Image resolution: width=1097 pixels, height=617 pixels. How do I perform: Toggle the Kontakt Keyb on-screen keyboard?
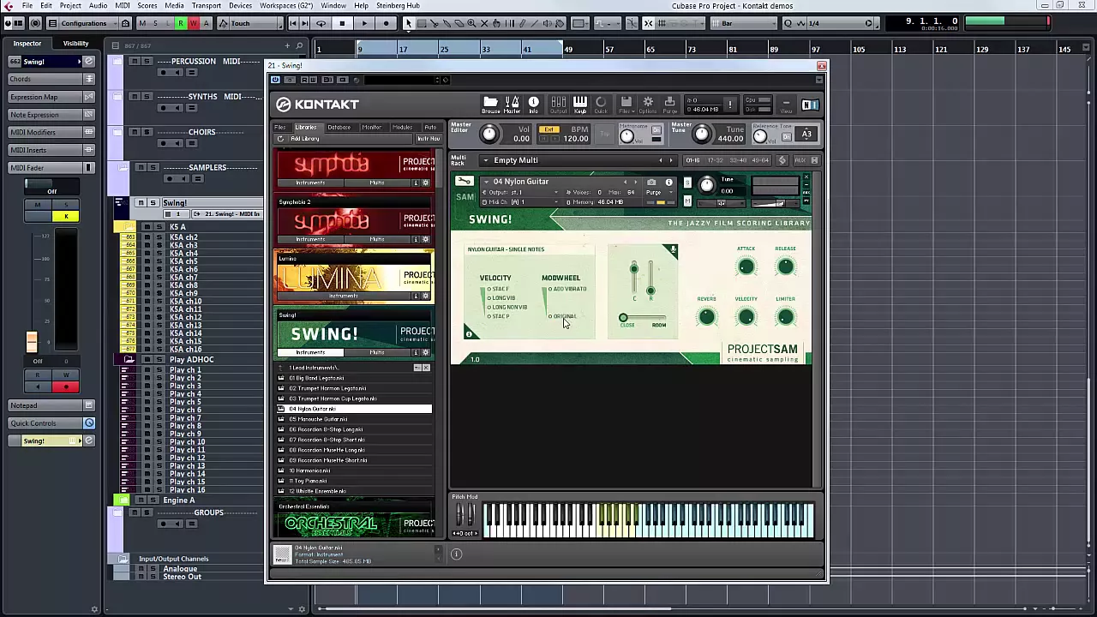(580, 105)
